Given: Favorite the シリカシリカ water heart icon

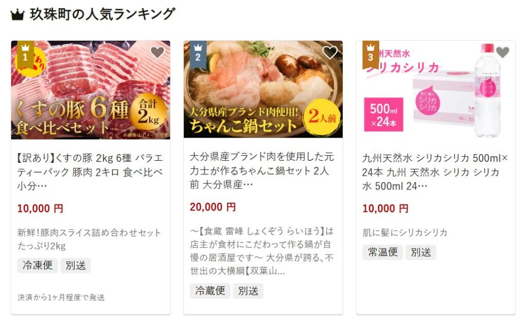Looking at the screenshot, I should [502, 52].
